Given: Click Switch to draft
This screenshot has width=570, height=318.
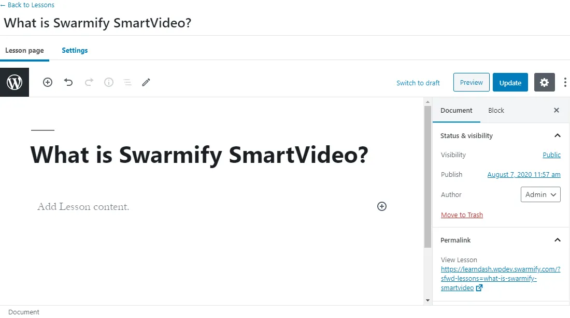Looking at the screenshot, I should 418,83.
